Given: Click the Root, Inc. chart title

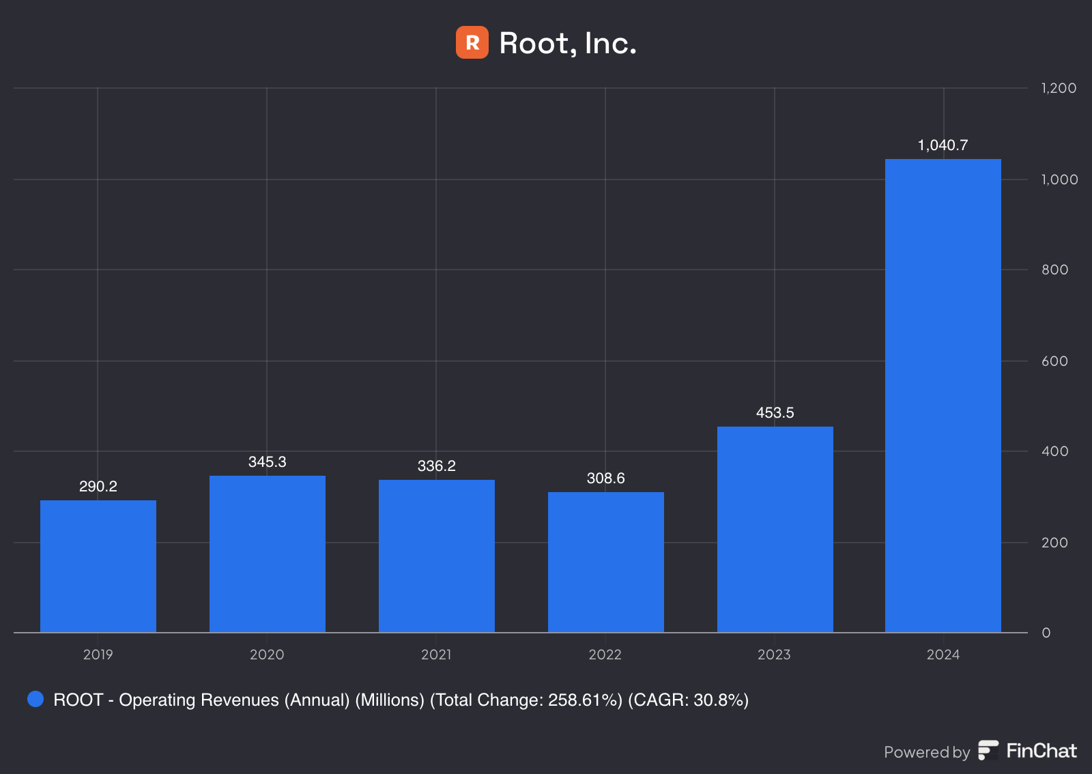Looking at the screenshot, I should coord(567,43).
